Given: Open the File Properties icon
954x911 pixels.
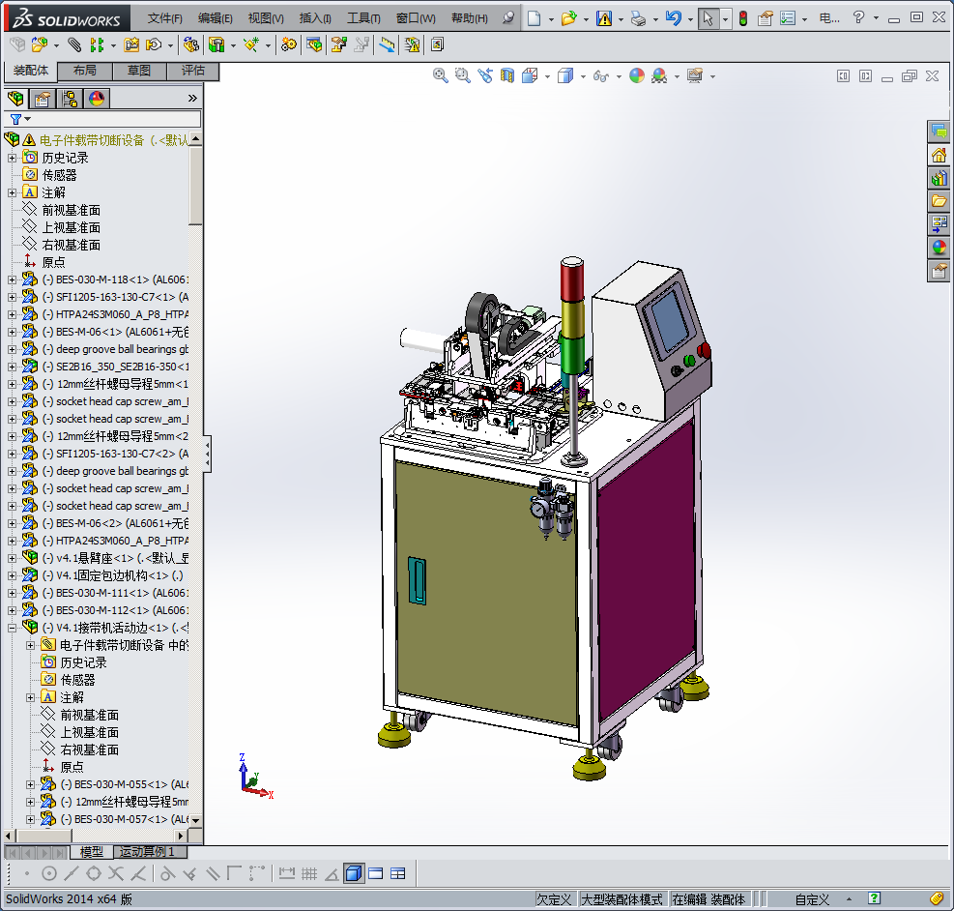Looking at the screenshot, I should pos(766,18).
